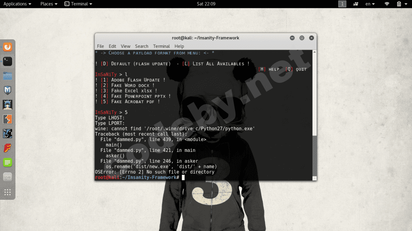Open the green notes dock icon
Image resolution: width=412 pixels, height=231 pixels.
pos(7,162)
